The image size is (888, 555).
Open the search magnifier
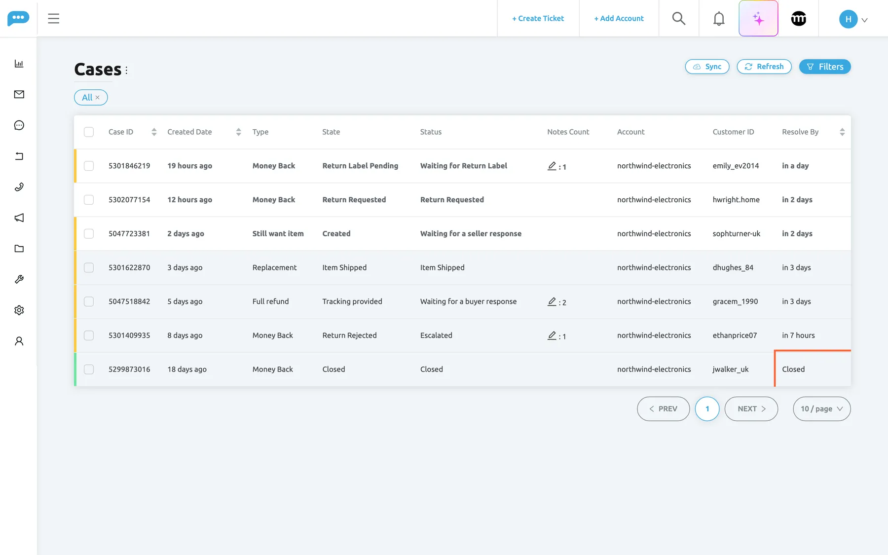tap(679, 19)
